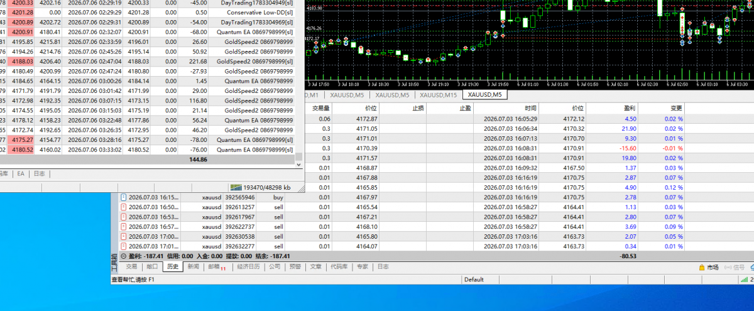Click the 3 Jul 19:50 chart time label
754x311 pixels.
(498, 84)
